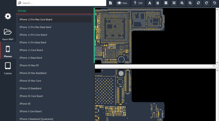Toggle the View eye option
Screen dimensions: 219x121
122,3
